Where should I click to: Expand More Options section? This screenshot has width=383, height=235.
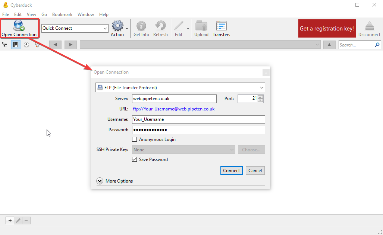click(100, 181)
